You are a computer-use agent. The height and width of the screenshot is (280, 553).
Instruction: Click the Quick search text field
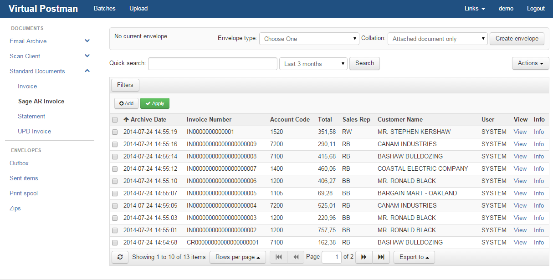point(212,64)
